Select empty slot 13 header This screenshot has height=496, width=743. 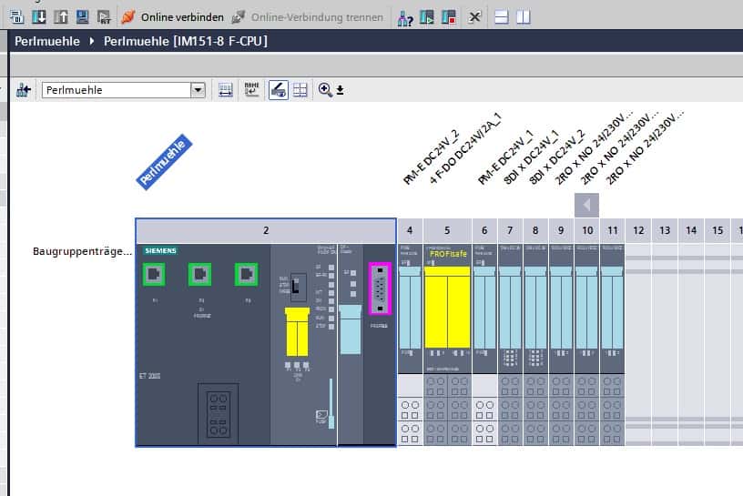pos(665,231)
